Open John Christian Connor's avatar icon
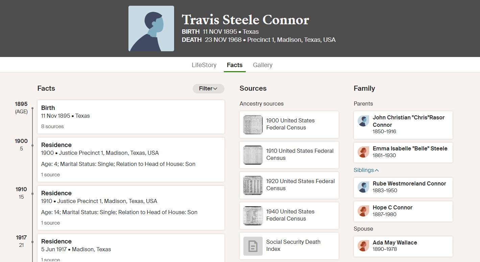The height and width of the screenshot is (262, 480). (x=363, y=121)
